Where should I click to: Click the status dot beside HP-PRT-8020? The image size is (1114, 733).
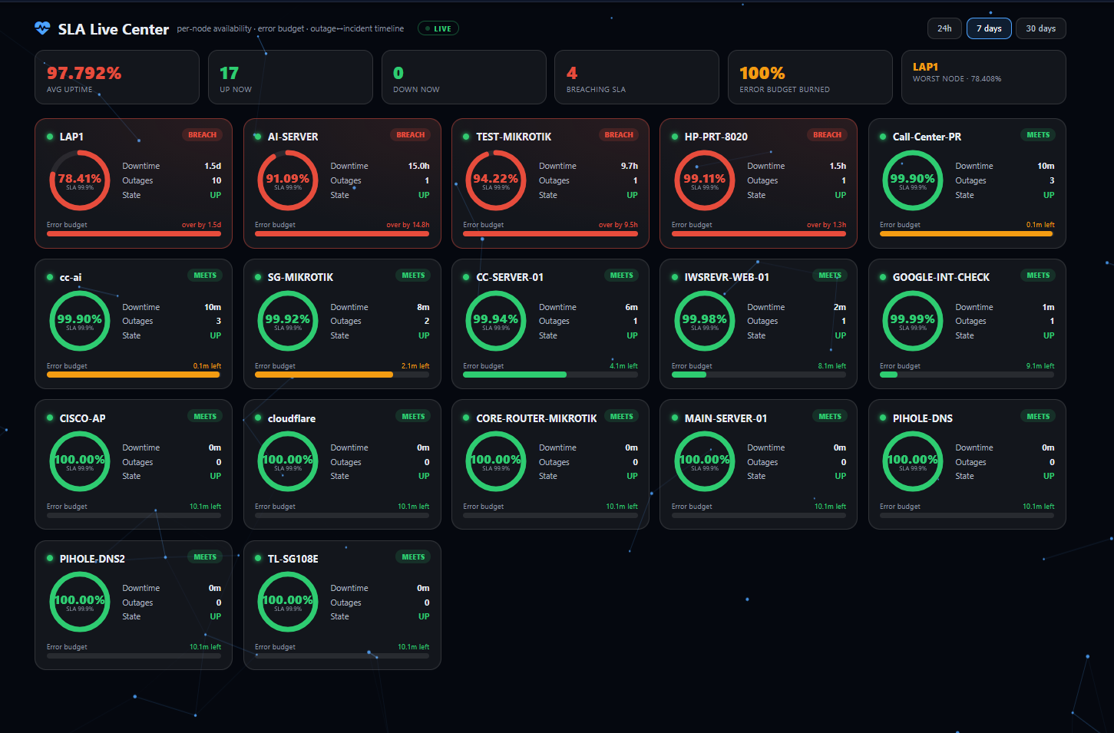(675, 137)
